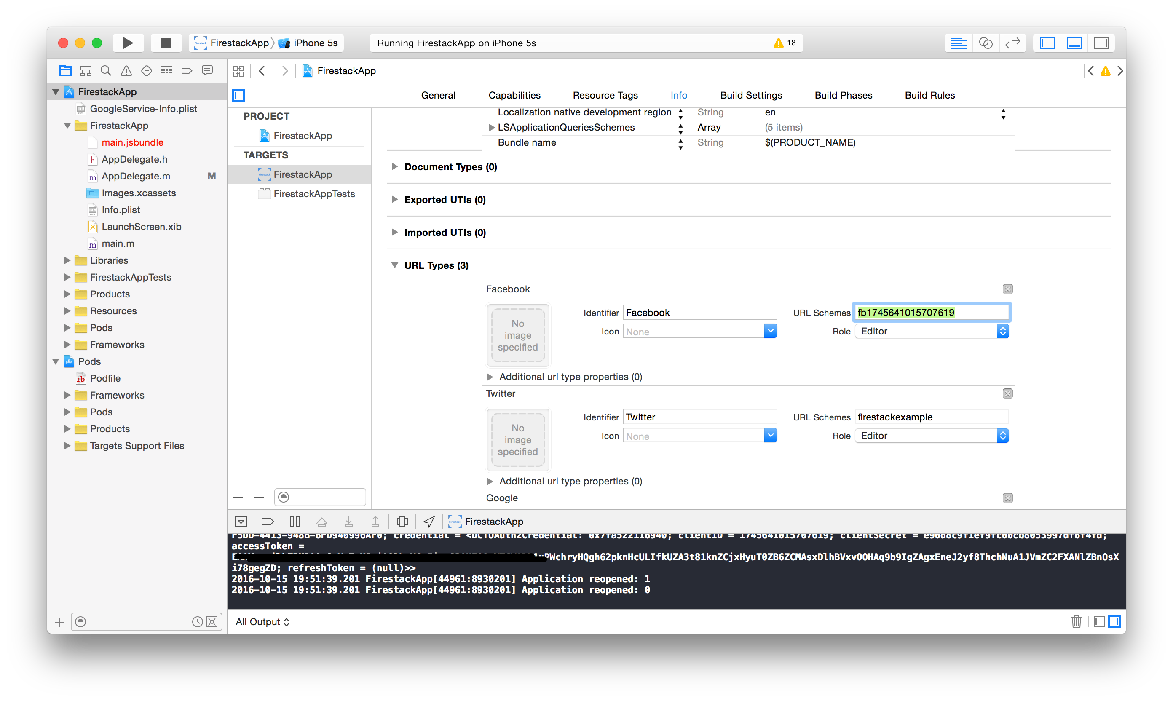1173x701 pixels.
Task: Open the Issue navigator warning icon
Action: point(126,71)
